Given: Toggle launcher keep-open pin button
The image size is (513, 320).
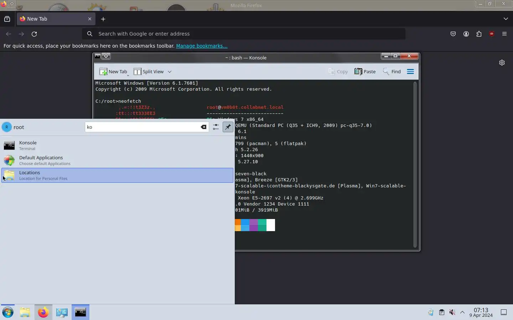Looking at the screenshot, I should 228,127.
